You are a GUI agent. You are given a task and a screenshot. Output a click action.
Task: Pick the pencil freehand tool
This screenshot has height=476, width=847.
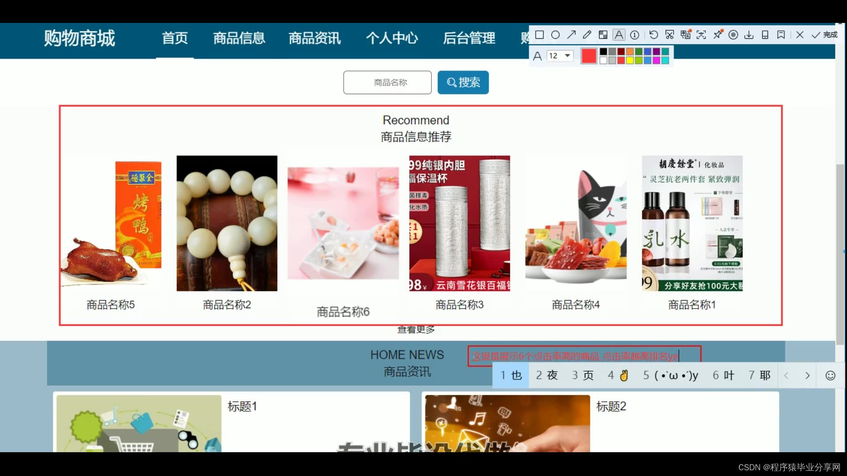pyautogui.click(x=587, y=35)
